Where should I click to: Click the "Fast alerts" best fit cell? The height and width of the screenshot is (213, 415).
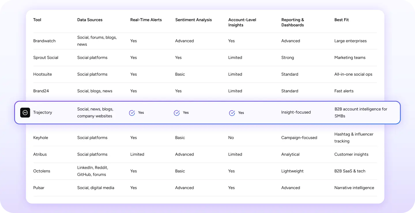coord(344,91)
